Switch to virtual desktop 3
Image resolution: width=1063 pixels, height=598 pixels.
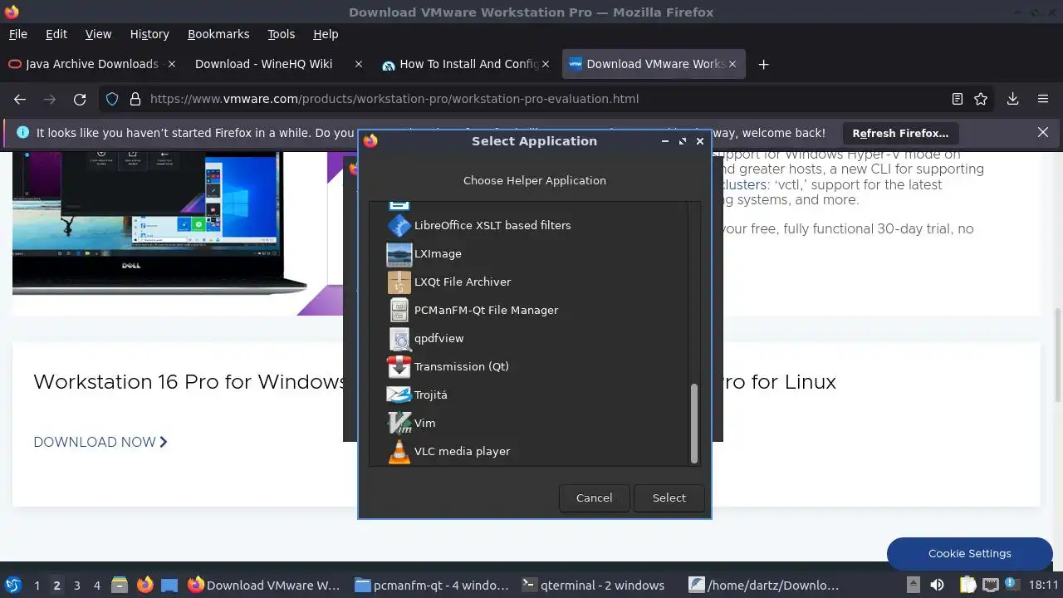(x=76, y=586)
